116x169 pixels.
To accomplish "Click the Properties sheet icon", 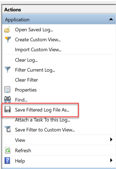I will click(x=7, y=89).
